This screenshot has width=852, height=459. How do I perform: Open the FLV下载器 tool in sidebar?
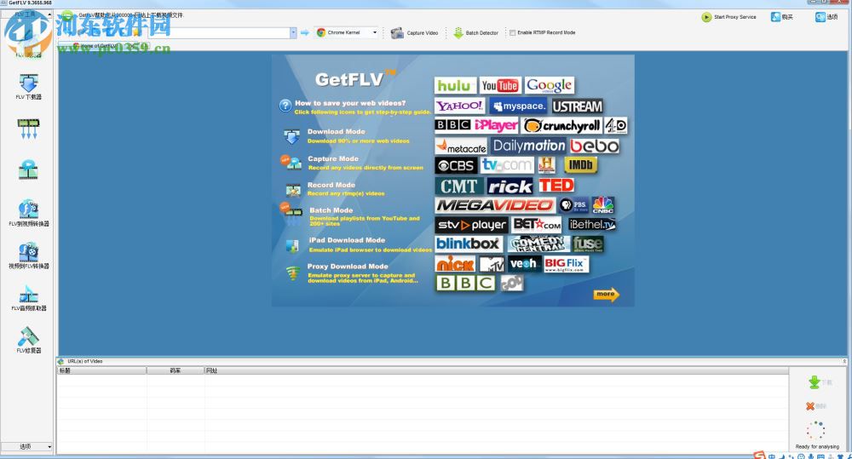click(x=28, y=87)
